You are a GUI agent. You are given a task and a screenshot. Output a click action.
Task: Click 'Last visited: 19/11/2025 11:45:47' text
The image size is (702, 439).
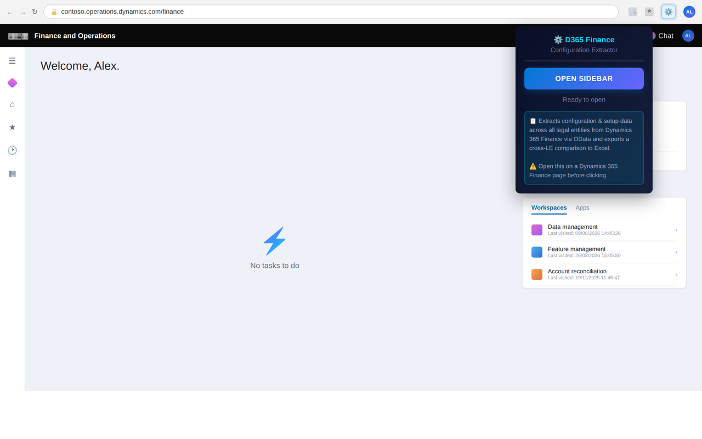[x=584, y=278]
